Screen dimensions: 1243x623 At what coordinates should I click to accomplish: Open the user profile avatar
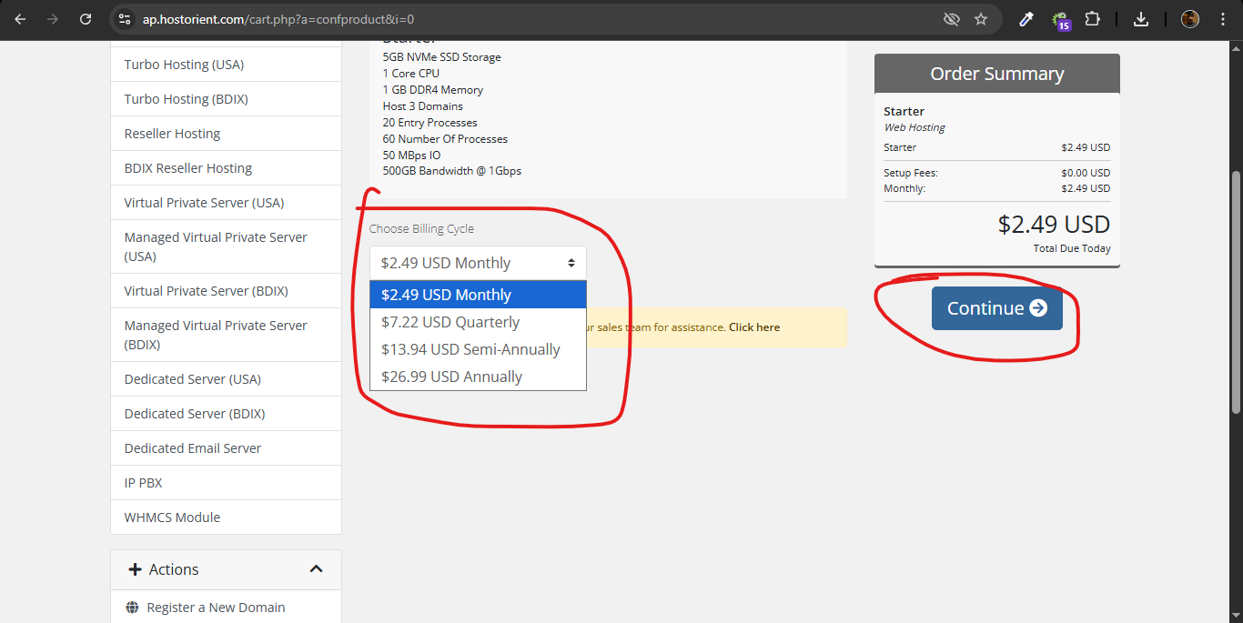click(1189, 19)
